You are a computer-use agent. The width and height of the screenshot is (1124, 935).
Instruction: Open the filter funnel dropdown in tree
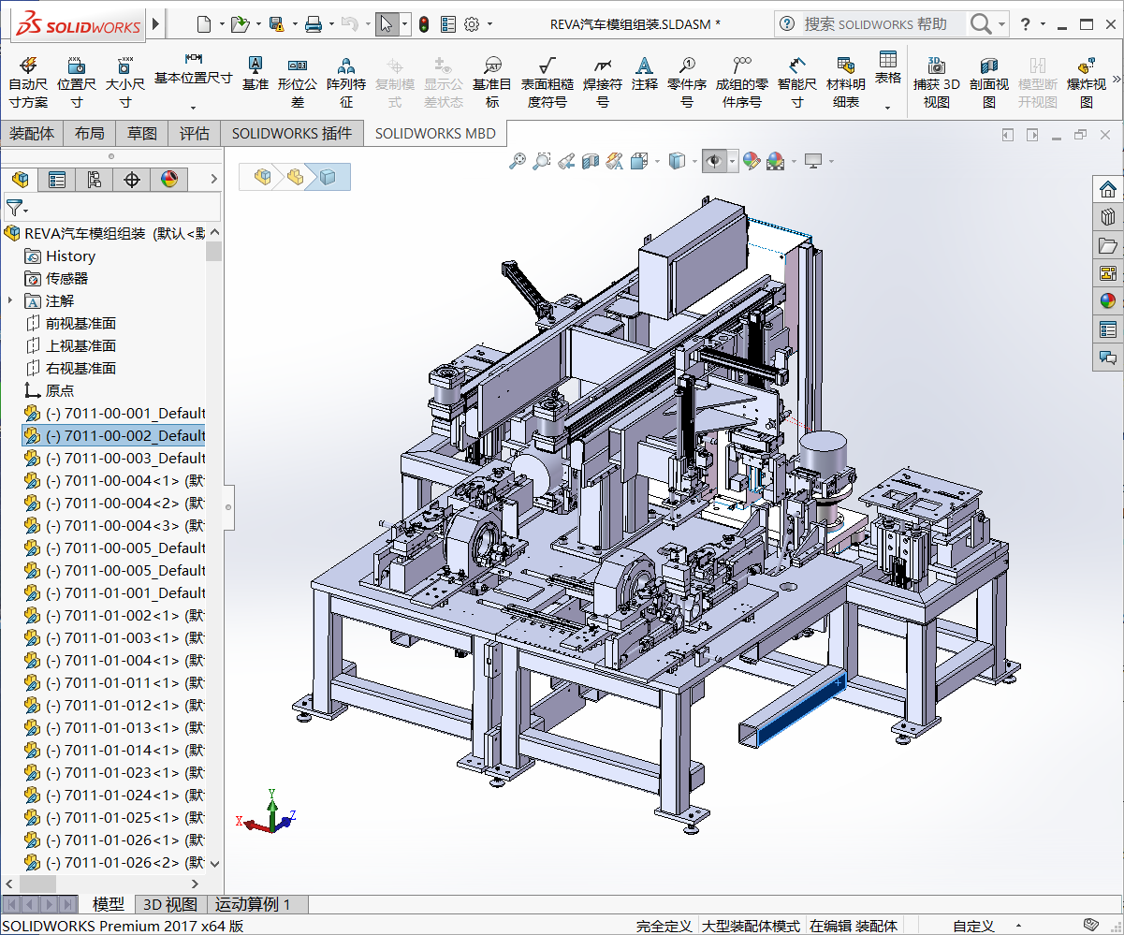coord(18,207)
